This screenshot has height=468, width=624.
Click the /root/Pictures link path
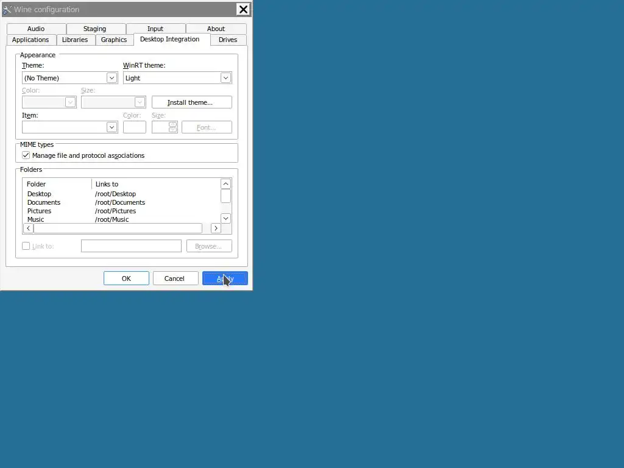(x=115, y=211)
